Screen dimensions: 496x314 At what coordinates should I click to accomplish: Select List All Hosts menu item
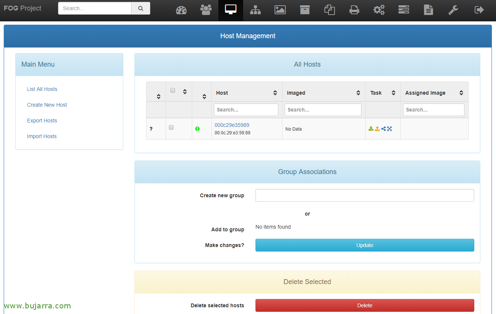coord(42,89)
